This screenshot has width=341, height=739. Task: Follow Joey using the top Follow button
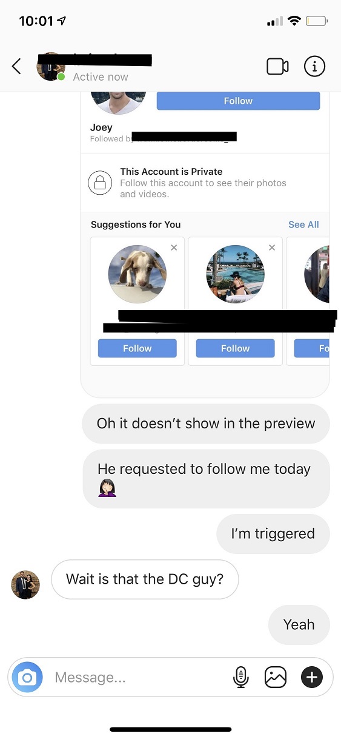[x=238, y=101]
